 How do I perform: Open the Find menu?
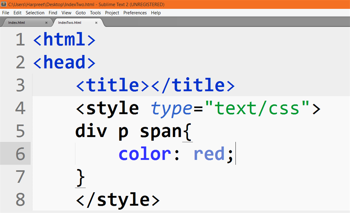53,13
